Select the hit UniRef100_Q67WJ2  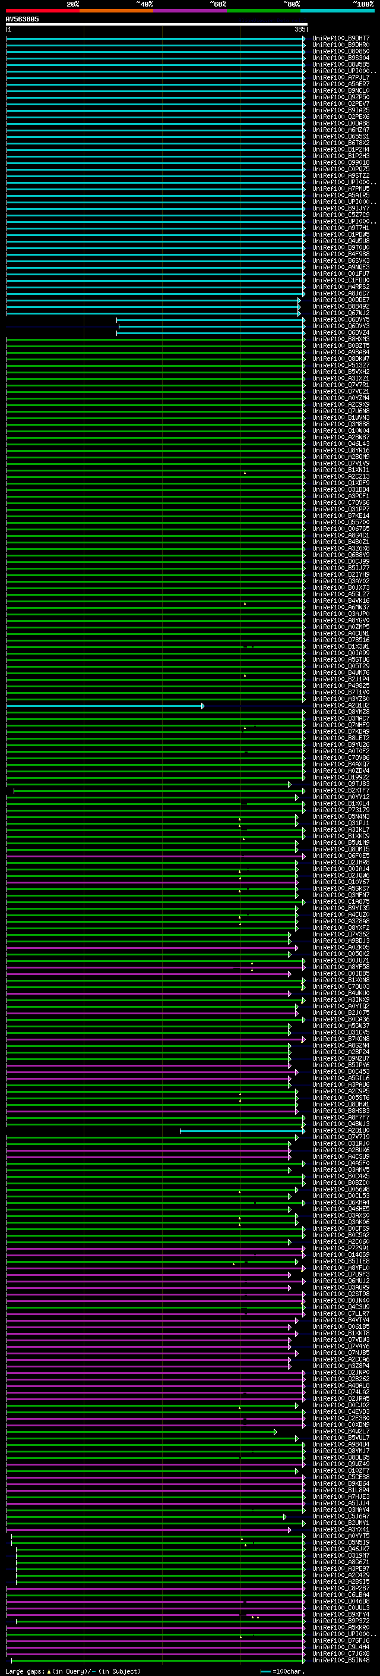tap(341, 313)
